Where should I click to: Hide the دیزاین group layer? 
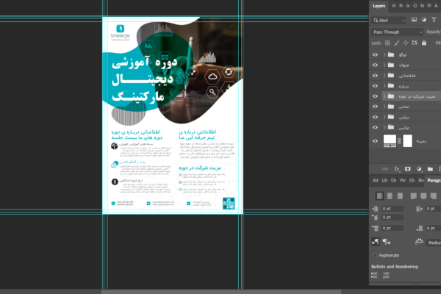[375, 117]
